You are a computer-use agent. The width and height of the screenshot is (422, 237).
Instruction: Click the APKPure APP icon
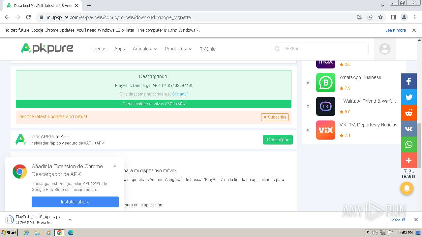coord(21,140)
